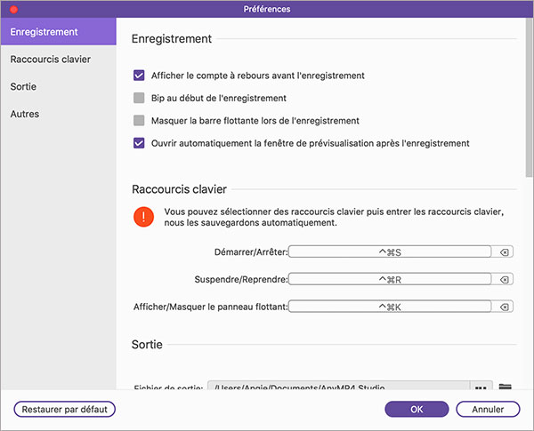Click the Afficher/Masquer le panneau flottant field

coord(390,307)
